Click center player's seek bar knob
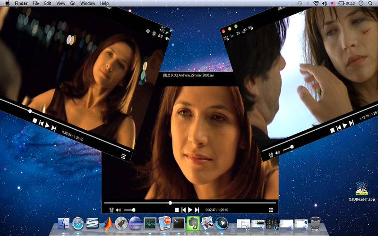This screenshot has width=378, height=236. pyautogui.click(x=170, y=203)
